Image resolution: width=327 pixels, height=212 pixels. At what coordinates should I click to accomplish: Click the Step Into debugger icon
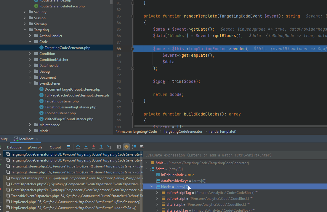86,147
